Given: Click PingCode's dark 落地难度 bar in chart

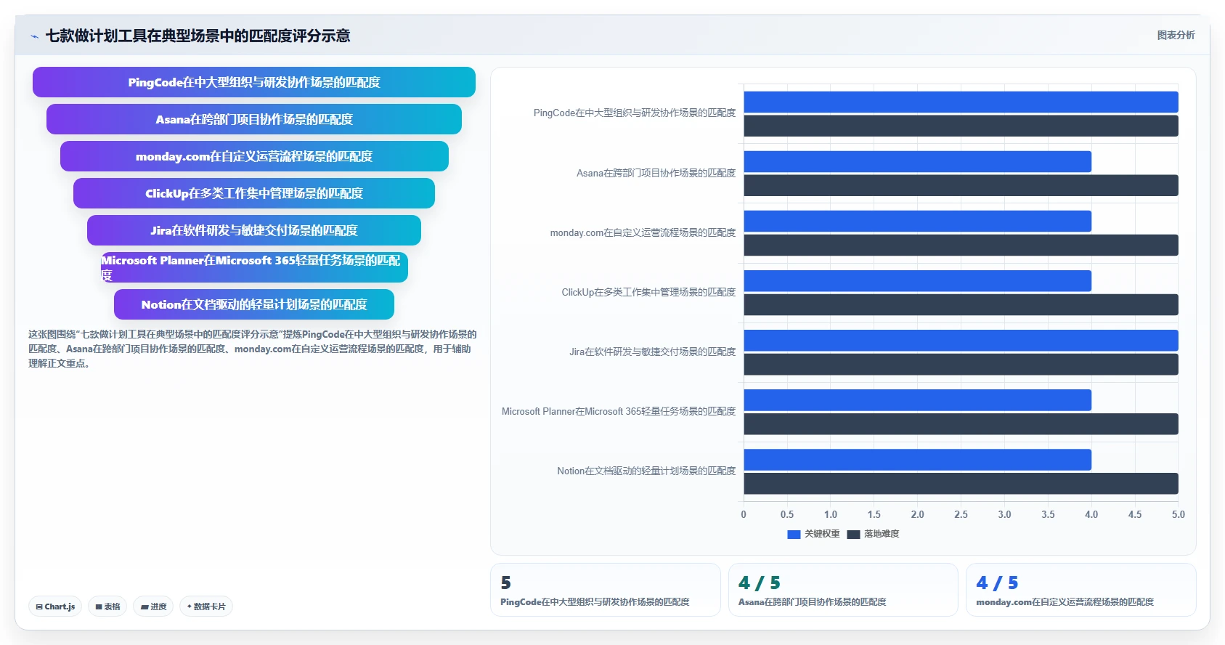Looking at the screenshot, I should point(961,126).
